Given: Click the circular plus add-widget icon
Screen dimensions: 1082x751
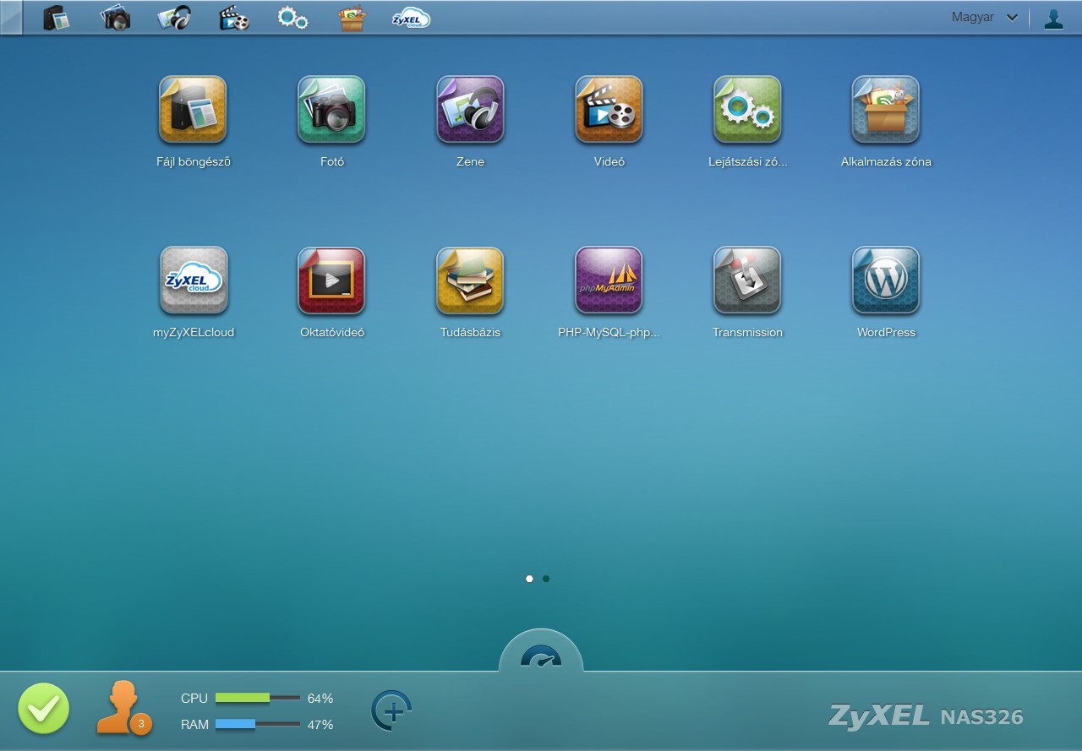Looking at the screenshot, I should [x=391, y=710].
